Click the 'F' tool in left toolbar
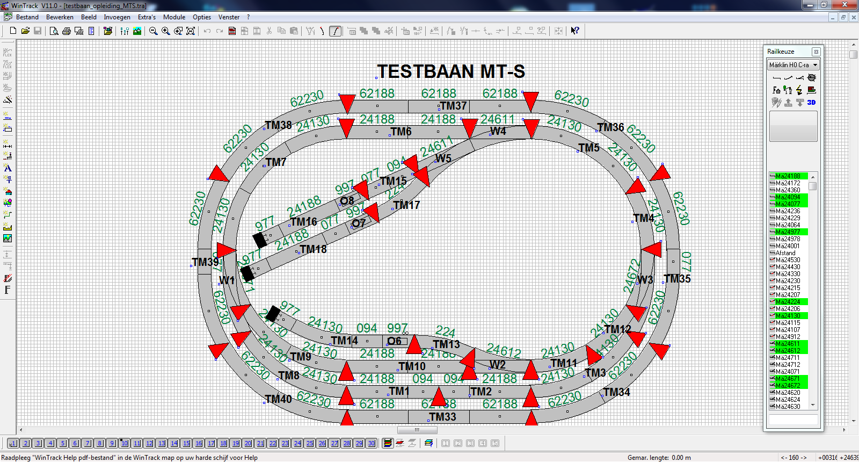 pos(8,290)
